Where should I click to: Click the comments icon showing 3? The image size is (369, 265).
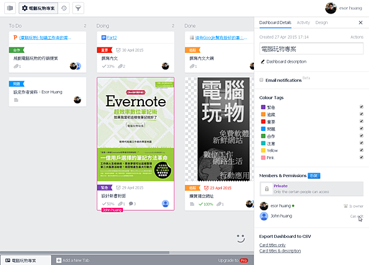(131, 204)
